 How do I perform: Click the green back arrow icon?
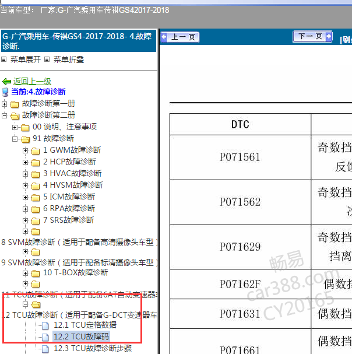[6, 82]
